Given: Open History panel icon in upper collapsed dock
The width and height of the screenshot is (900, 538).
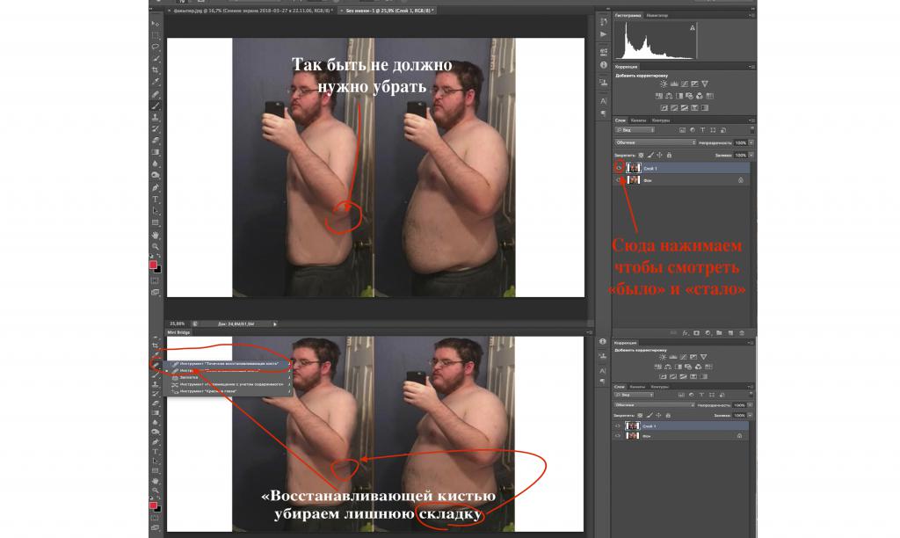Looking at the screenshot, I should tap(603, 22).
